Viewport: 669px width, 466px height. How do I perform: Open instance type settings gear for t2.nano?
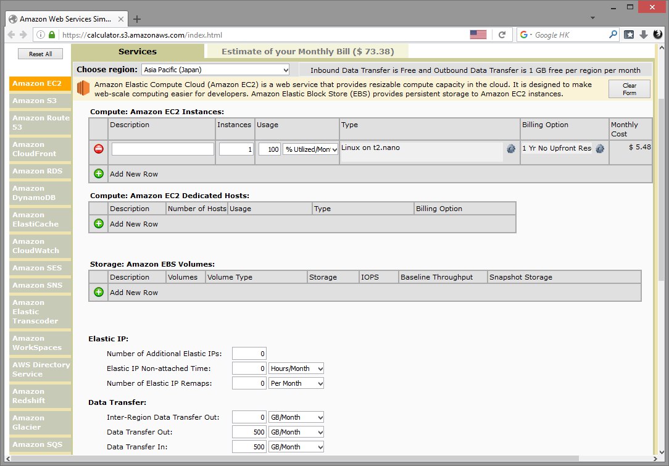511,149
